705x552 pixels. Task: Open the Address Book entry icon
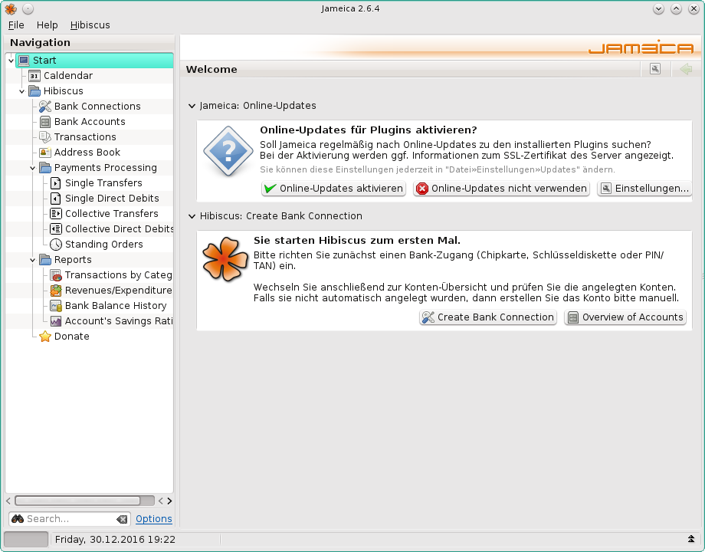45,153
